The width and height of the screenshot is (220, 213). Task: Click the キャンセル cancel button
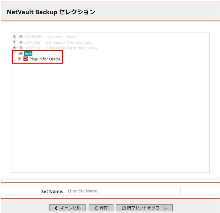(68, 208)
